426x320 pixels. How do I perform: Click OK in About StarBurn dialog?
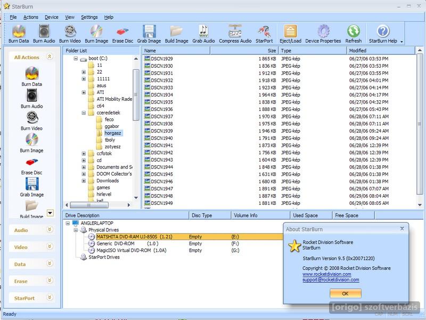pyautogui.click(x=345, y=293)
